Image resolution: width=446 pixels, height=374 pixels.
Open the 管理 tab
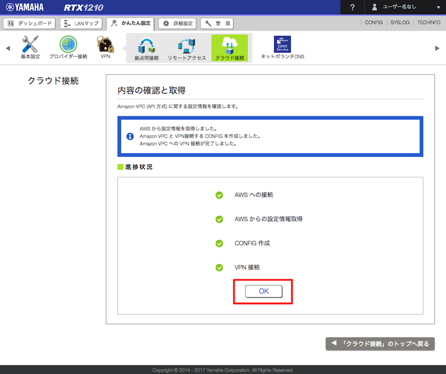tap(217, 23)
